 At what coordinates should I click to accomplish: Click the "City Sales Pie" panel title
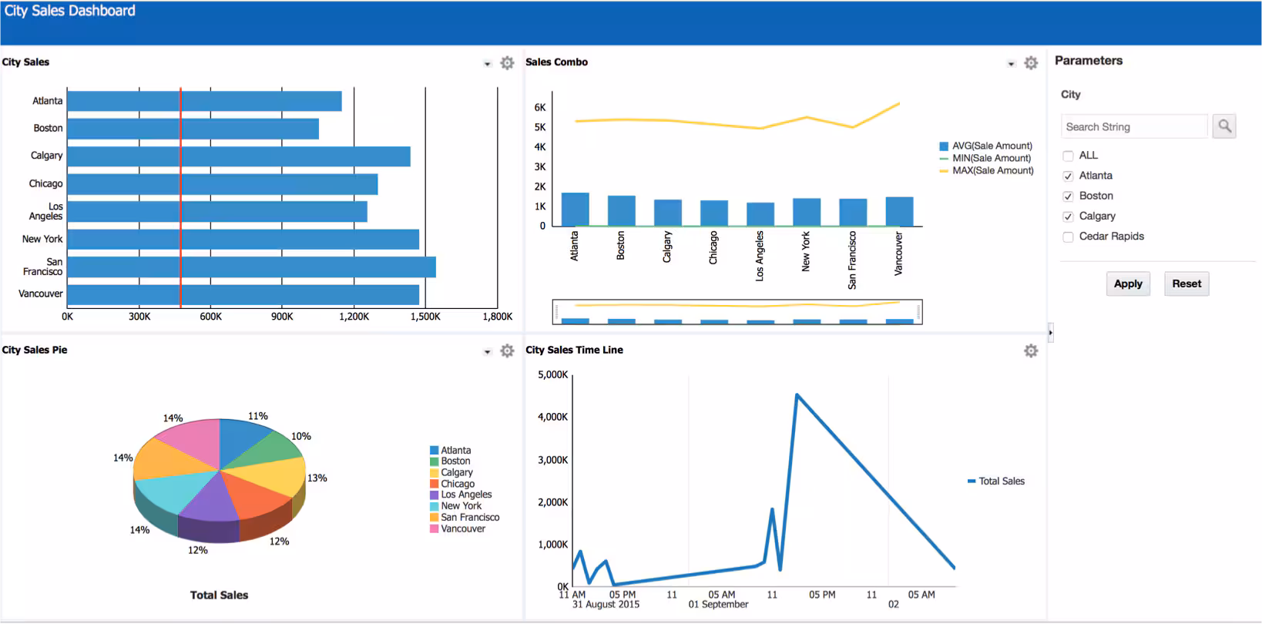(x=35, y=351)
